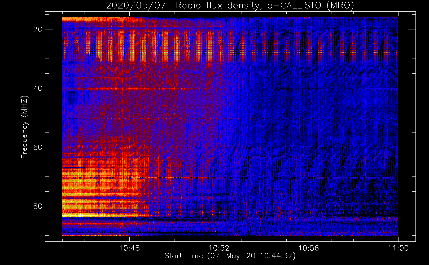The image size is (429, 265).
Task: Click the '10:48' time tick label
Action: coord(129,248)
